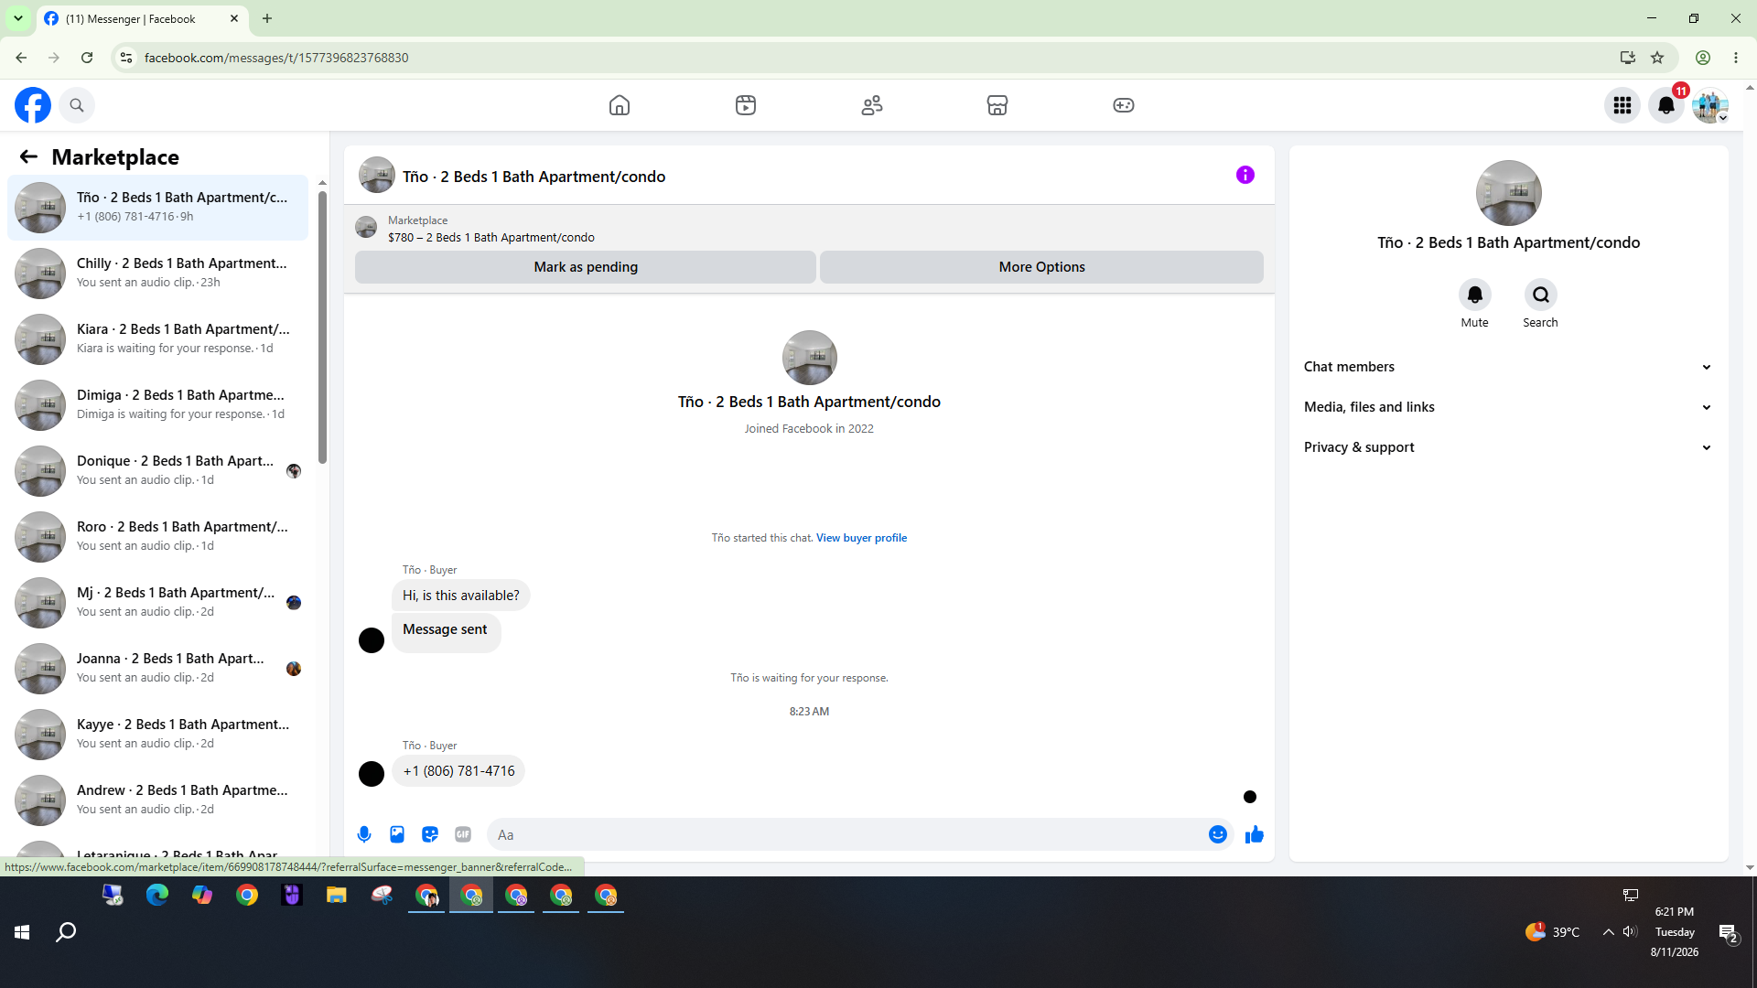1757x988 pixels.
Task: Open Roro conversation
Action: coord(158,537)
